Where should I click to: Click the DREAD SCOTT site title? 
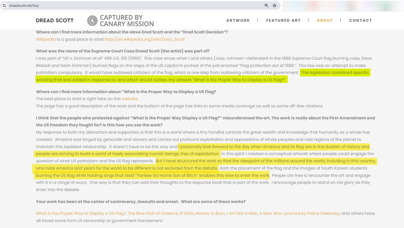click(55, 20)
